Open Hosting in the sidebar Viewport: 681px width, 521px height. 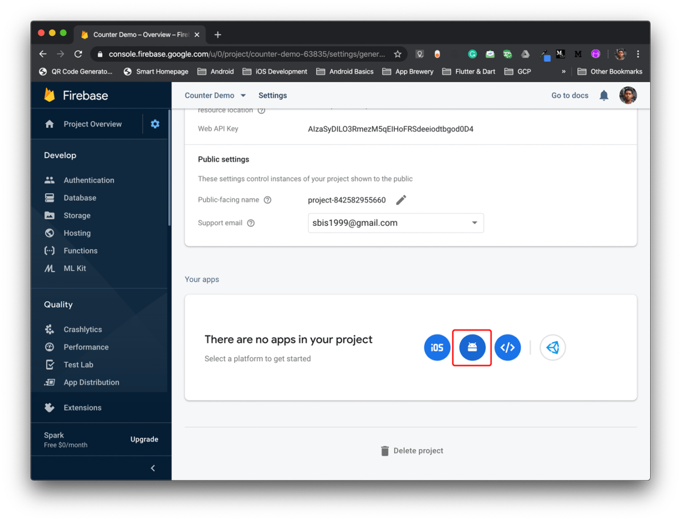click(x=77, y=233)
